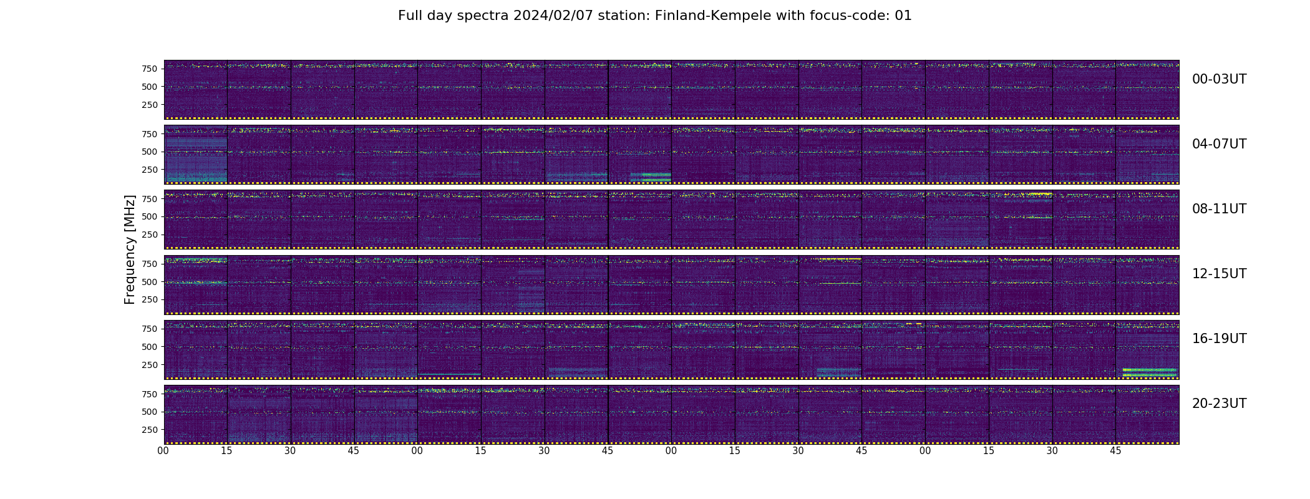
Task: Open the 16-19UT spectrogram panel
Action: (671, 349)
